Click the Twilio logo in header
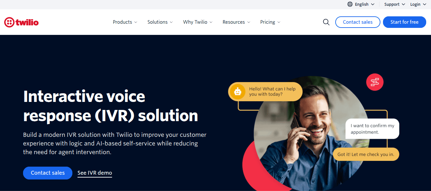The image size is (431, 191). pos(21,22)
